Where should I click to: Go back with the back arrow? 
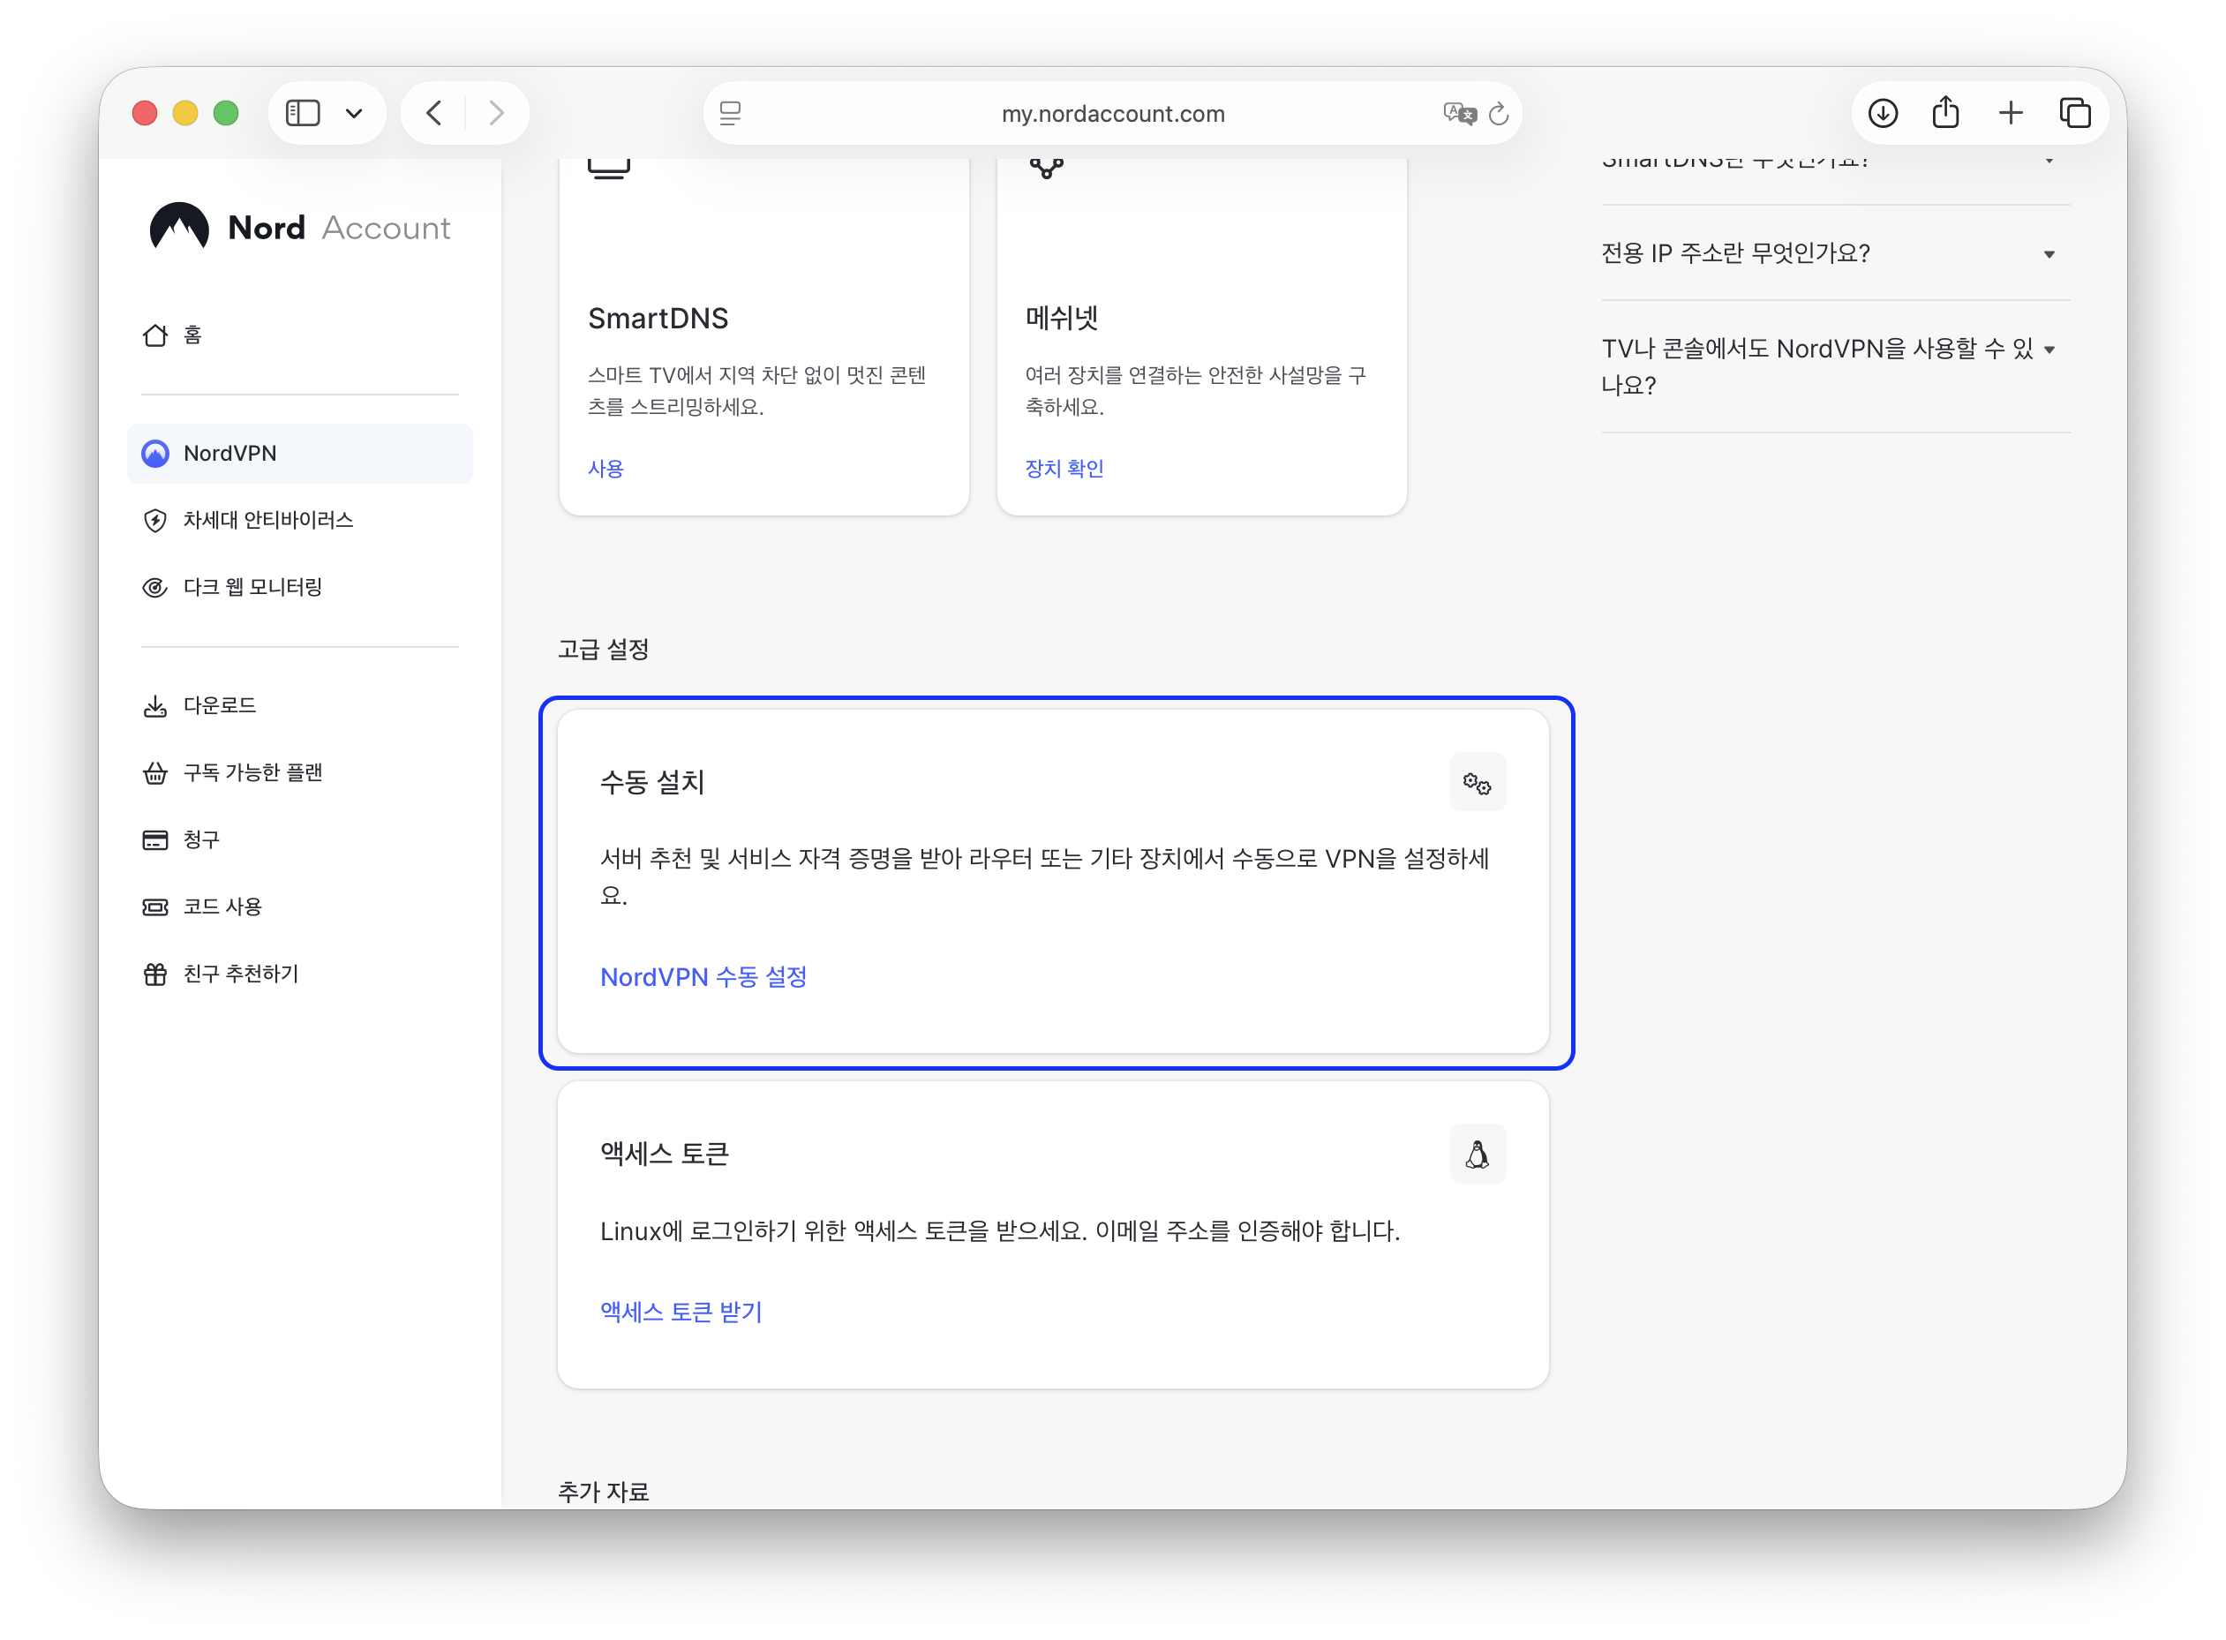pos(433,113)
